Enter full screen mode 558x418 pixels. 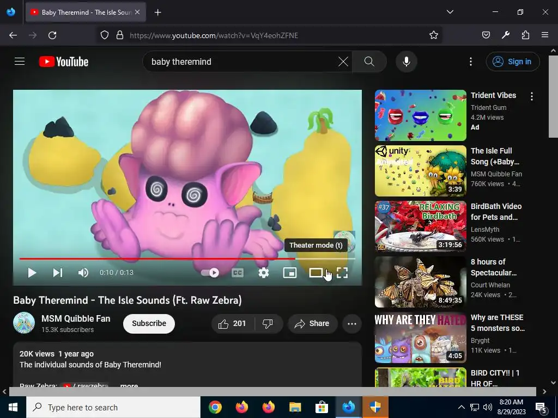pyautogui.click(x=342, y=273)
